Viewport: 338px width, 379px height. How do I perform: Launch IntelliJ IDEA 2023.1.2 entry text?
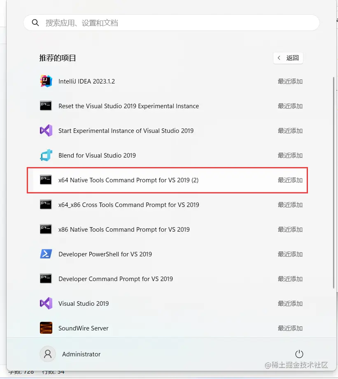86,81
